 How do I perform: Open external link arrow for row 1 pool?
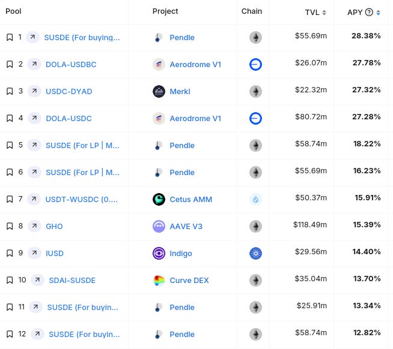click(32, 37)
